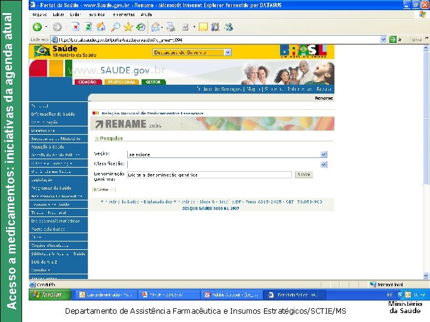The width and height of the screenshot is (430, 322).
Task: Open the Arquivo menu
Action: pyautogui.click(x=39, y=14)
